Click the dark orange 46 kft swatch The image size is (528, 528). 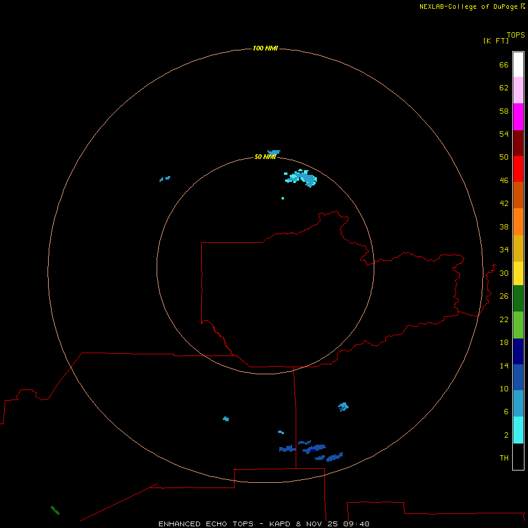pos(518,195)
